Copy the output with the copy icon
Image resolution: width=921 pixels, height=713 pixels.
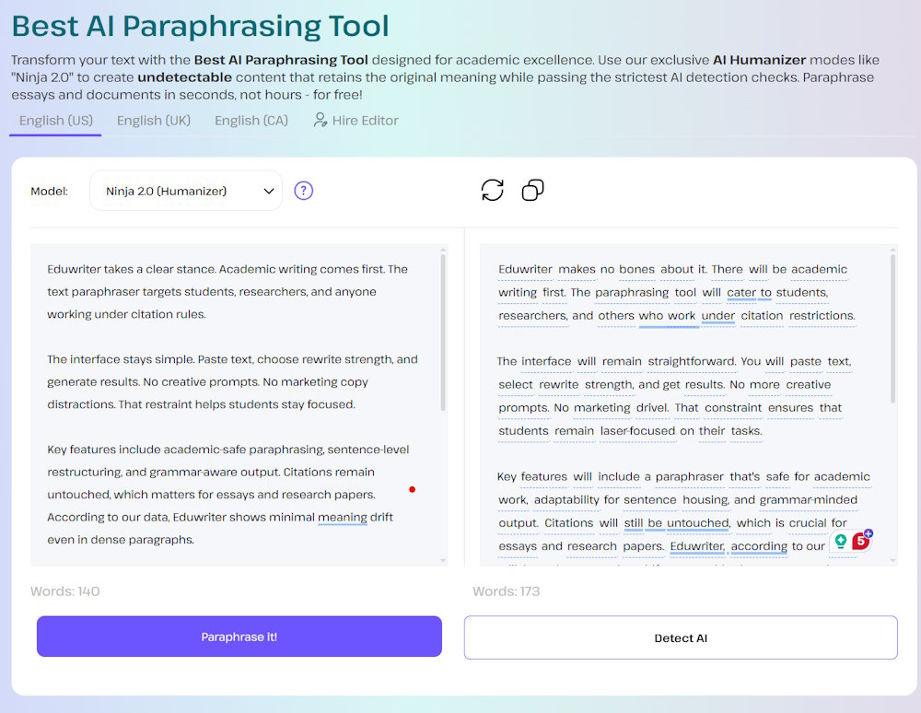532,189
